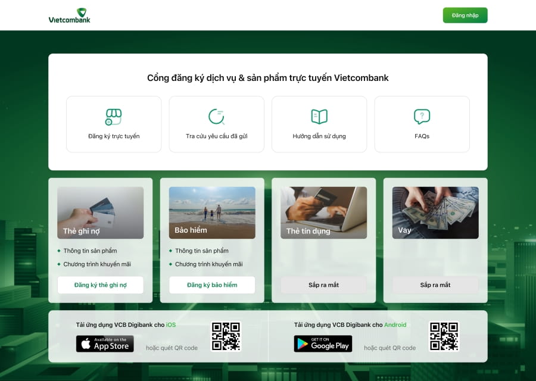Click the Đăng ký trực tuyến store icon
536x381 pixels.
(x=113, y=117)
